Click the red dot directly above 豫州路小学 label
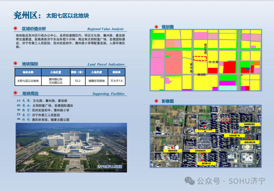This screenshot has width=274, height=192. click(x=203, y=160)
